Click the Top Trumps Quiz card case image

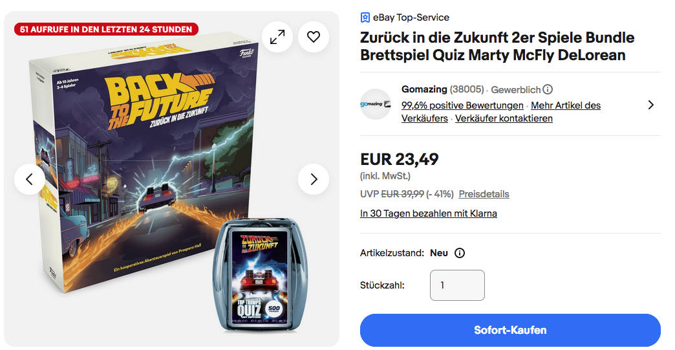[x=261, y=276]
